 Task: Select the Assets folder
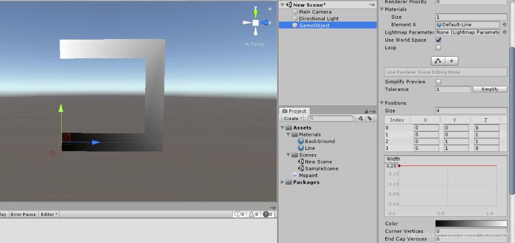(302, 127)
